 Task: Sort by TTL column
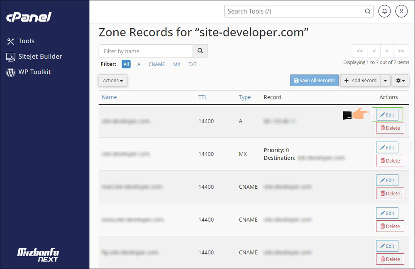[x=203, y=97]
